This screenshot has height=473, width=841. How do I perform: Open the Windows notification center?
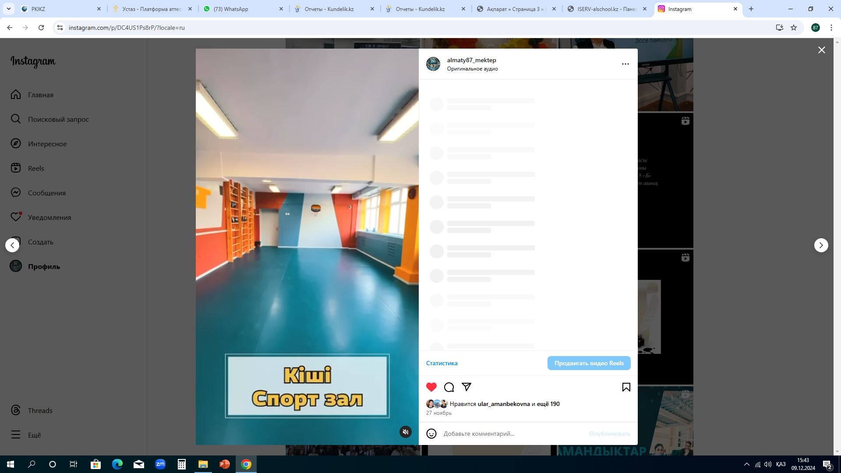tap(827, 464)
